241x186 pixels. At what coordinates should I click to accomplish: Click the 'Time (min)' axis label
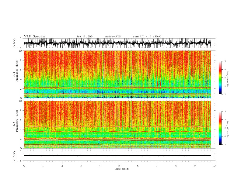pyautogui.click(x=122, y=169)
